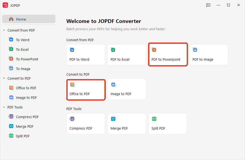Open the Compress PDF card
The width and height of the screenshot is (245, 160).
click(x=86, y=124)
